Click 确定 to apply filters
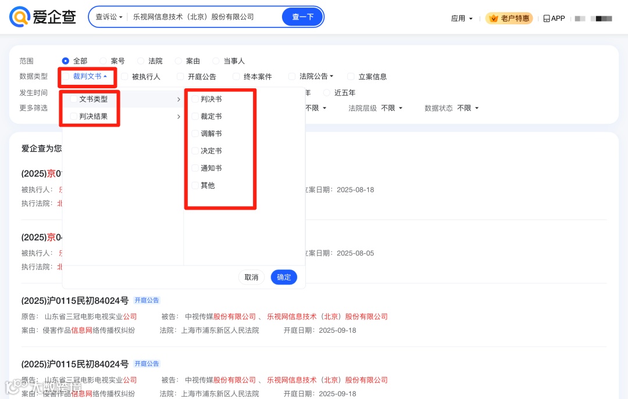Image resolution: width=628 pixels, height=399 pixels. [x=284, y=278]
